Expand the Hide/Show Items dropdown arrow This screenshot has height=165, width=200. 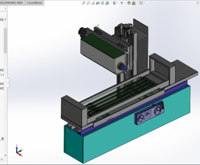125,3
